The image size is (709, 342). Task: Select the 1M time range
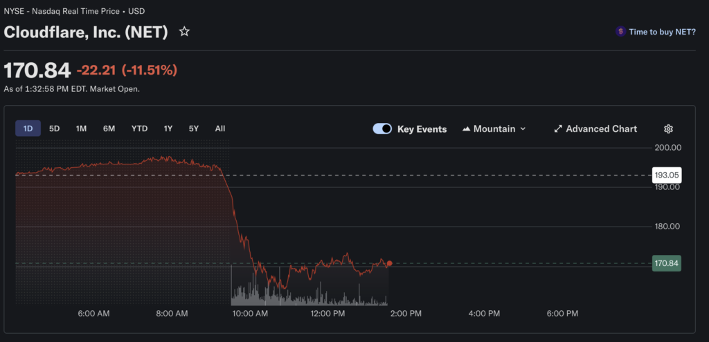[81, 129]
